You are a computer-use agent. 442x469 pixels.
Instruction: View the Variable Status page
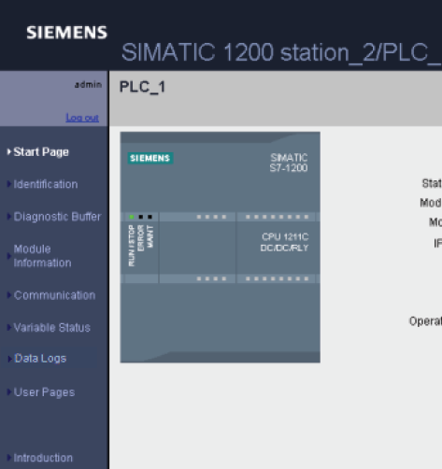[52, 328]
